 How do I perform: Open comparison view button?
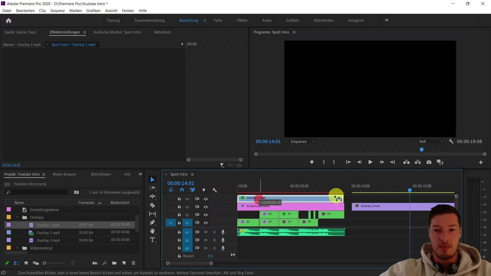pos(440,162)
